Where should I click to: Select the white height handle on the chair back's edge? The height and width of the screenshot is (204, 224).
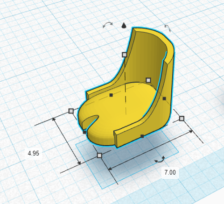point(124,55)
